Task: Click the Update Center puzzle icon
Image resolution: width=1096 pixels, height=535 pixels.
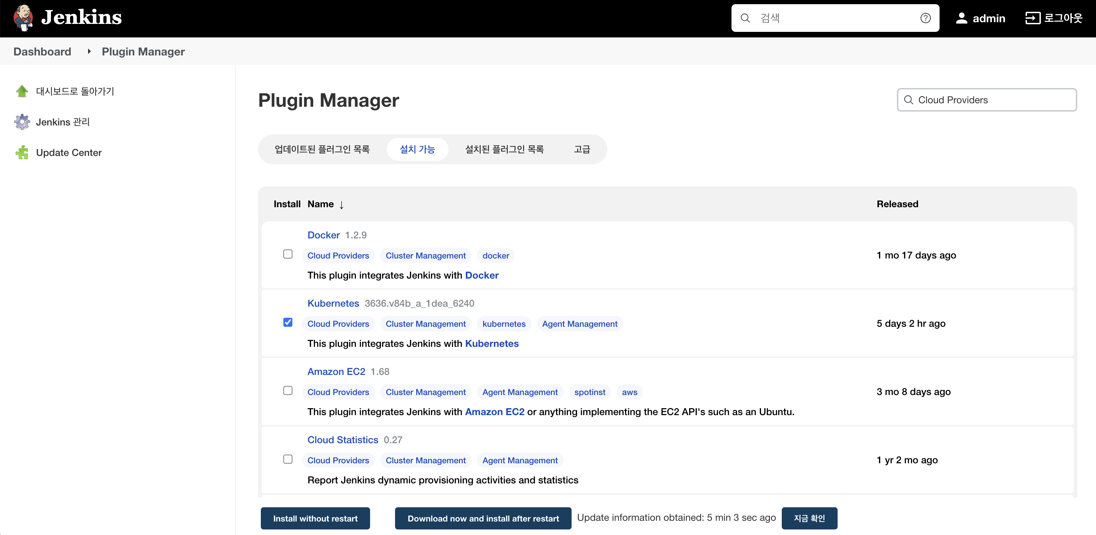Action: click(x=22, y=152)
